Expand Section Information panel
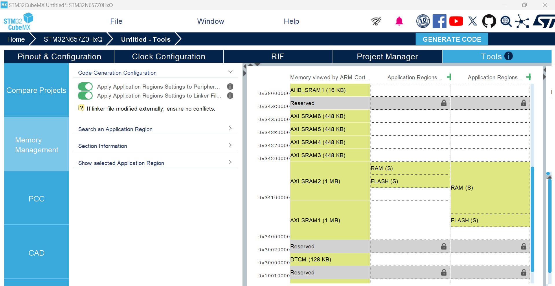Screen dimensions: 555x286 click(x=230, y=145)
